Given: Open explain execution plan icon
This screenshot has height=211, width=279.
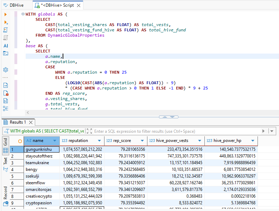Looking at the screenshot, I should (6, 38).
